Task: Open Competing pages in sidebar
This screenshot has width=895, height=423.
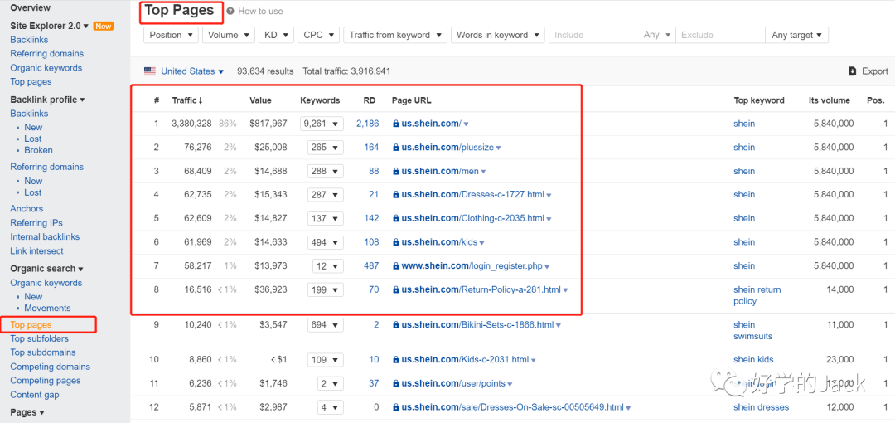Action: pos(46,381)
